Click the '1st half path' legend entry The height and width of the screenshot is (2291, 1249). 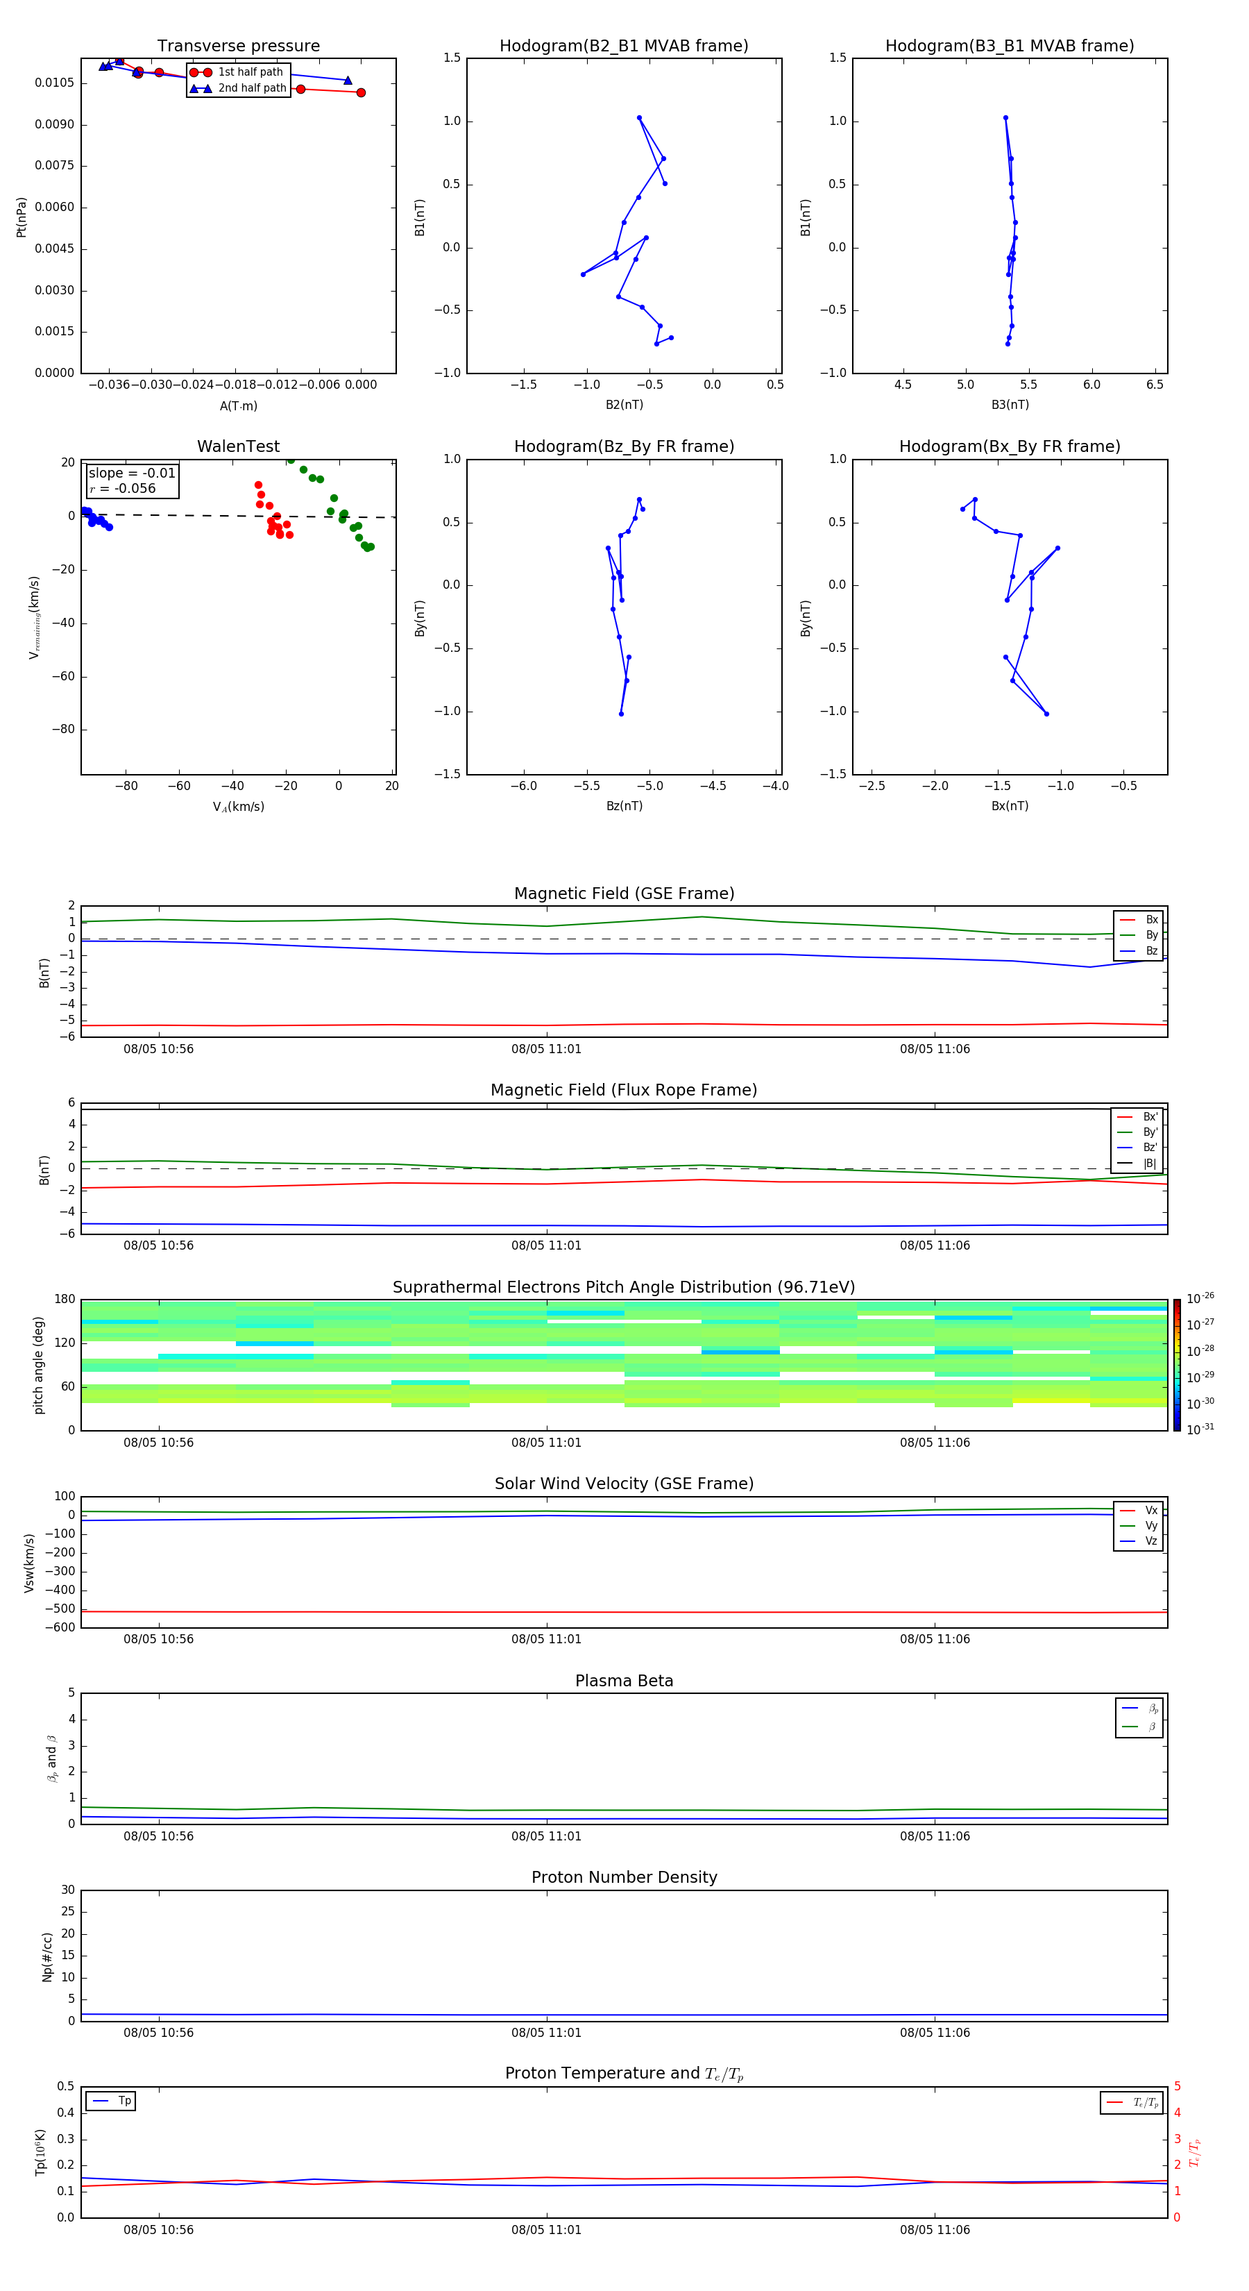pyautogui.click(x=237, y=72)
